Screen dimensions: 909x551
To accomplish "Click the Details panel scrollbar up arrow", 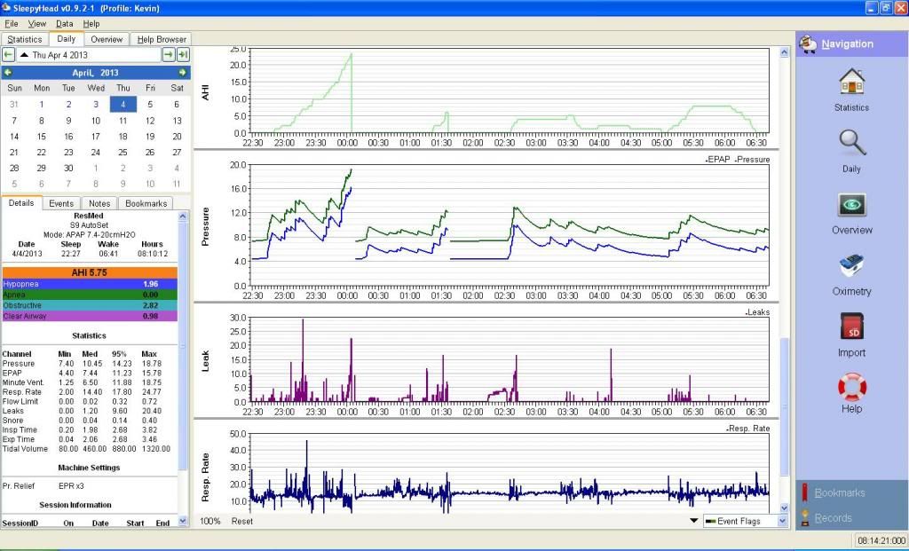I will point(183,216).
